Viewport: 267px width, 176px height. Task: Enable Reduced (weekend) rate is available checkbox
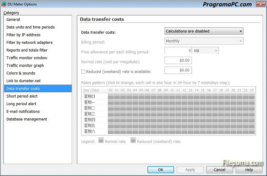(83, 72)
